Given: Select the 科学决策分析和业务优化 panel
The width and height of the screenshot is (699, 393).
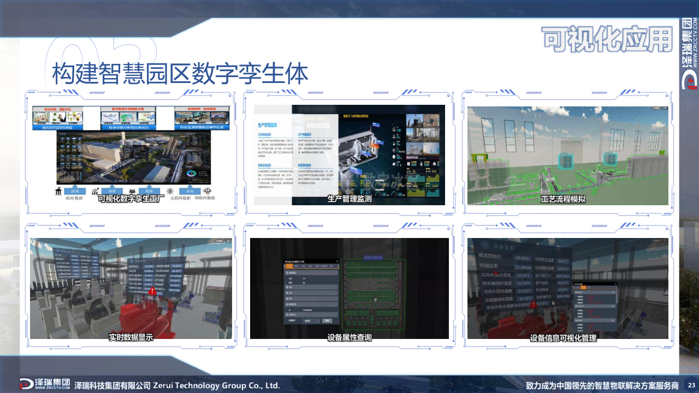Looking at the screenshot, I should (128, 128).
